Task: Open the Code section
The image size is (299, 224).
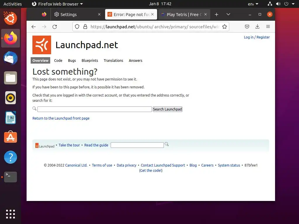Action: 58,61
